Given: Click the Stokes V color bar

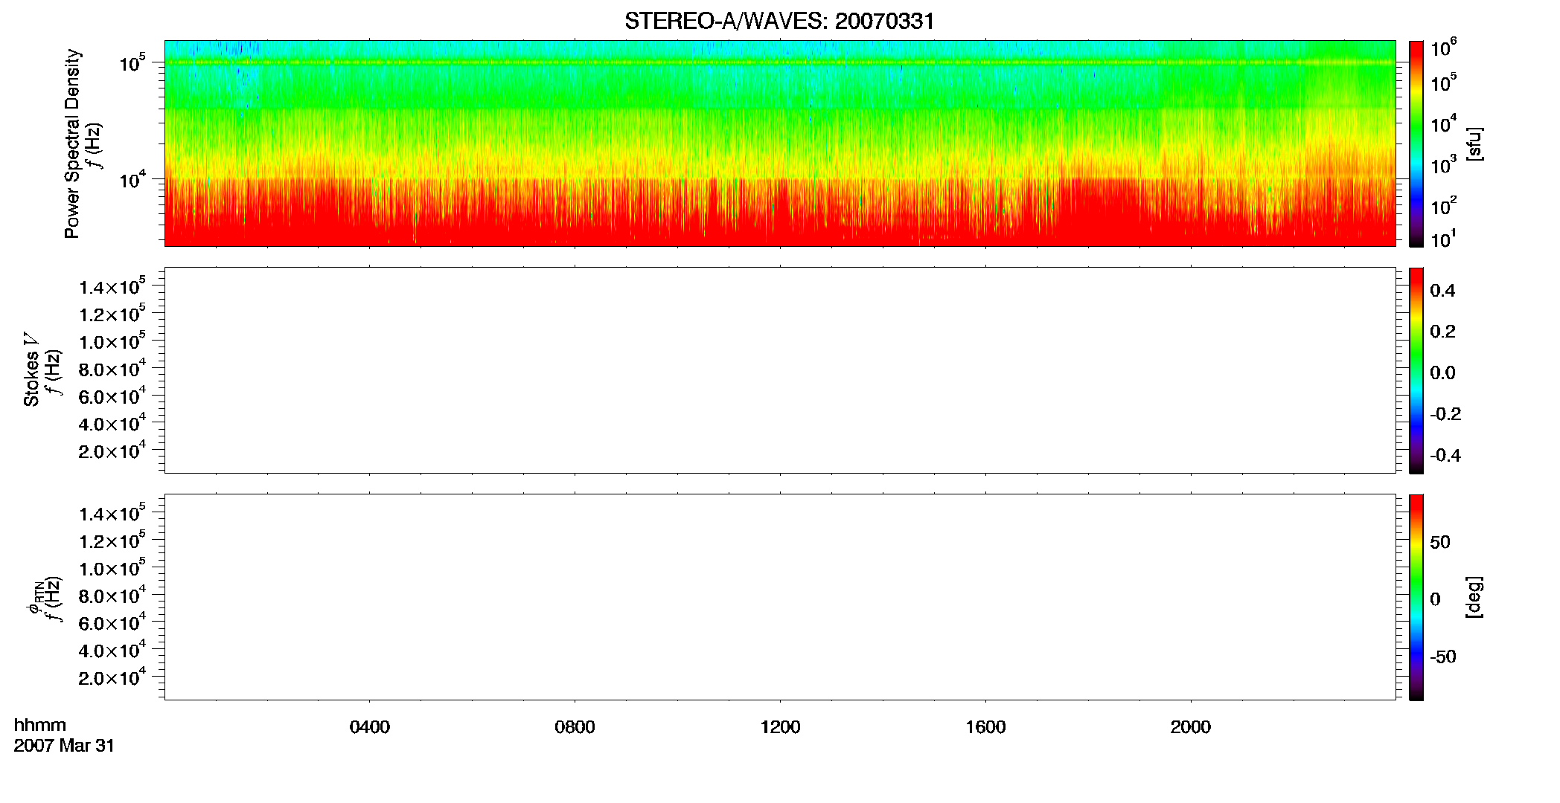Looking at the screenshot, I should point(1416,370).
